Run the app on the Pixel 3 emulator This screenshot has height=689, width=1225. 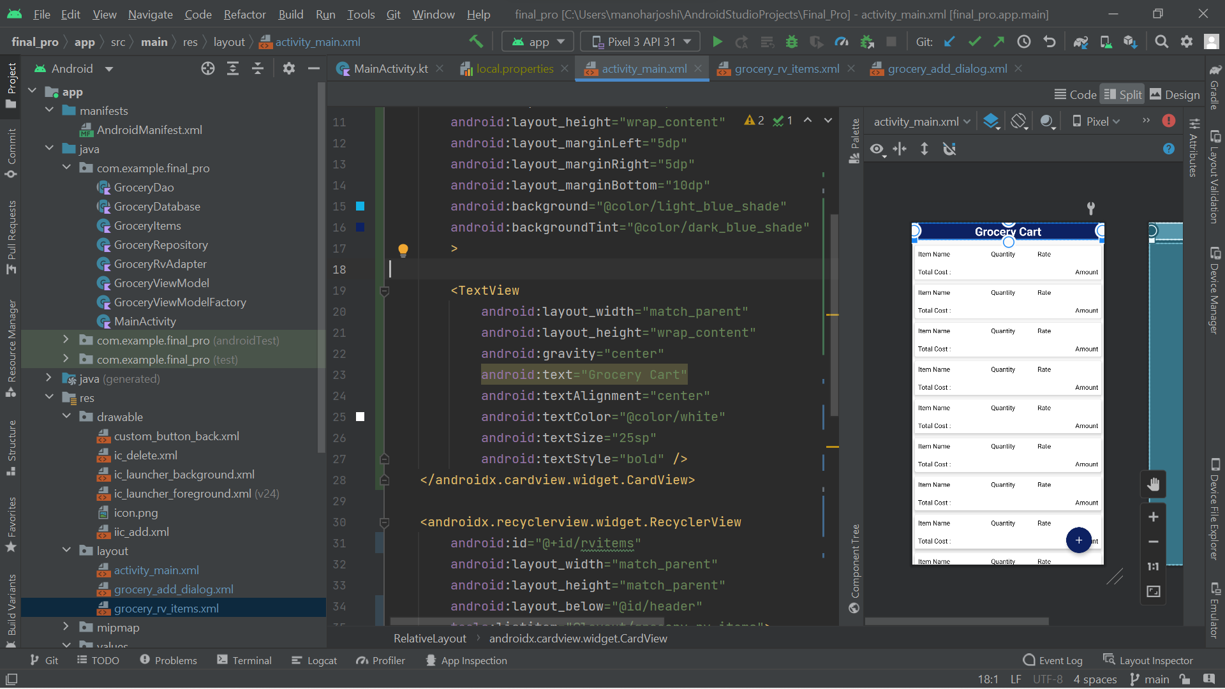point(717,41)
